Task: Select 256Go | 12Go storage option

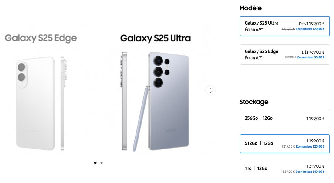Action: (284, 118)
